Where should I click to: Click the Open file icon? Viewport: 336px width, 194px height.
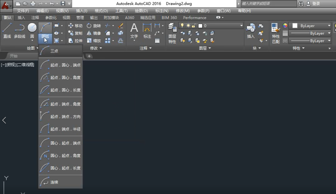pyautogui.click(x=25, y=4)
